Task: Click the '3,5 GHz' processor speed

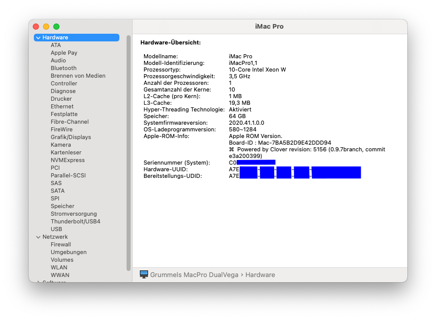Action: tap(239, 76)
